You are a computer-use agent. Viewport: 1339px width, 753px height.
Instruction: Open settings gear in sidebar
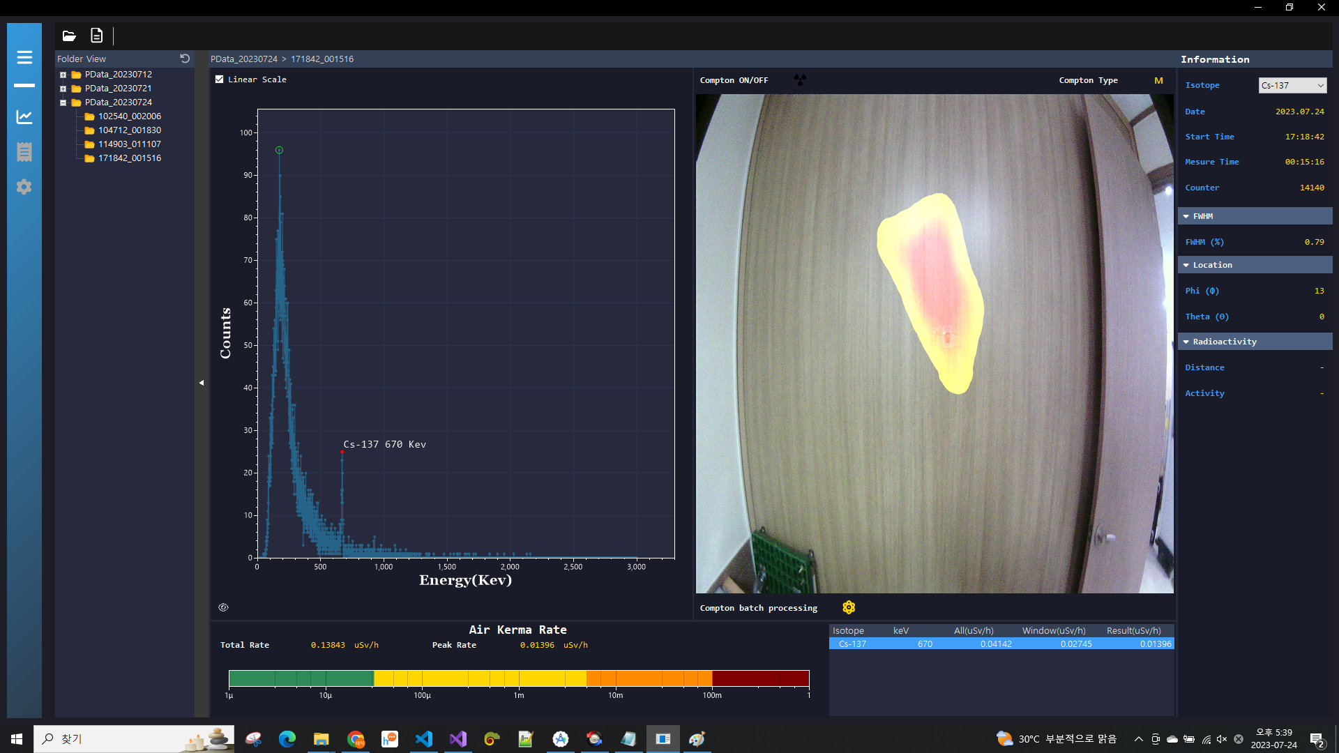pyautogui.click(x=24, y=187)
